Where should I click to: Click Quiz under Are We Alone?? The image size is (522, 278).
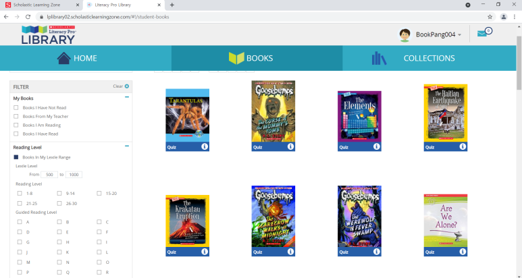coord(429,252)
